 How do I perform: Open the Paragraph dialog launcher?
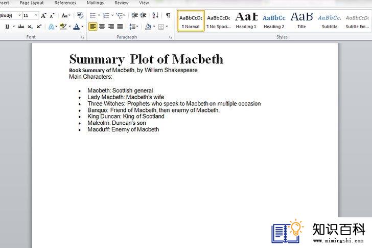171,37
